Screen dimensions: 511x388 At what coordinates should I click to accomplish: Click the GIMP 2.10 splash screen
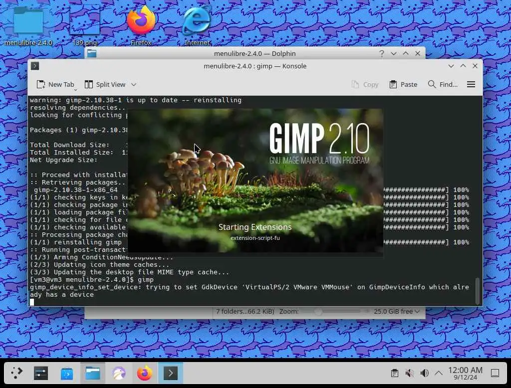255,181
